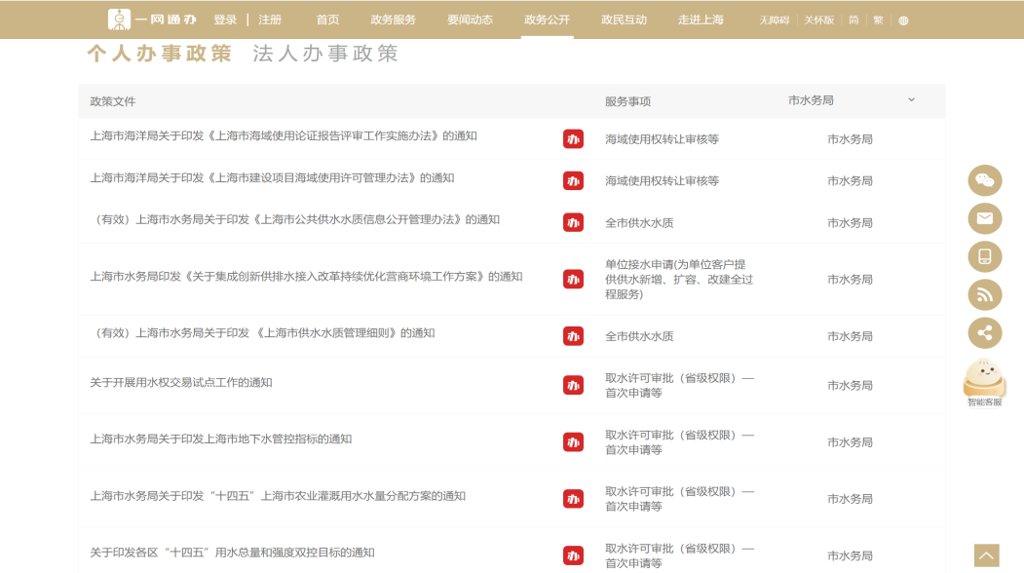The height and width of the screenshot is (573, 1024).
Task: Switch to the 法人办事政策 tab
Action: (325, 54)
